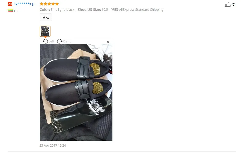Click the enlarged shoes photo

[76, 92]
